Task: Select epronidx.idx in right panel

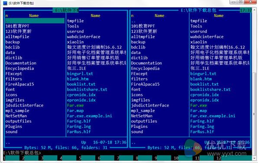Action: [x=205, y=100]
